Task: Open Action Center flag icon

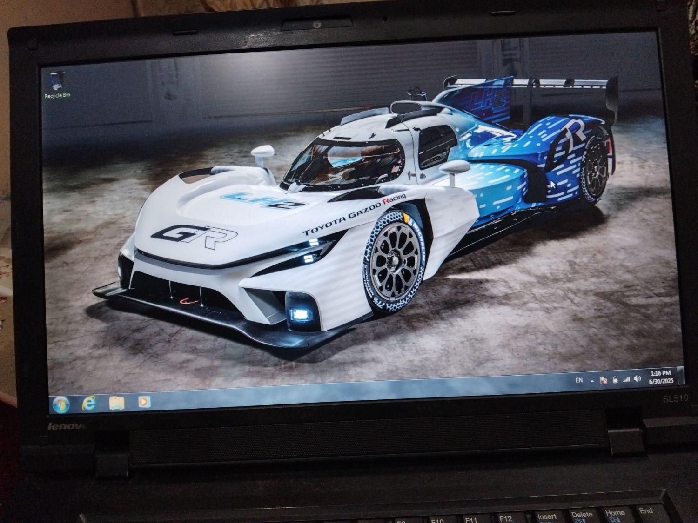Action: [604, 380]
